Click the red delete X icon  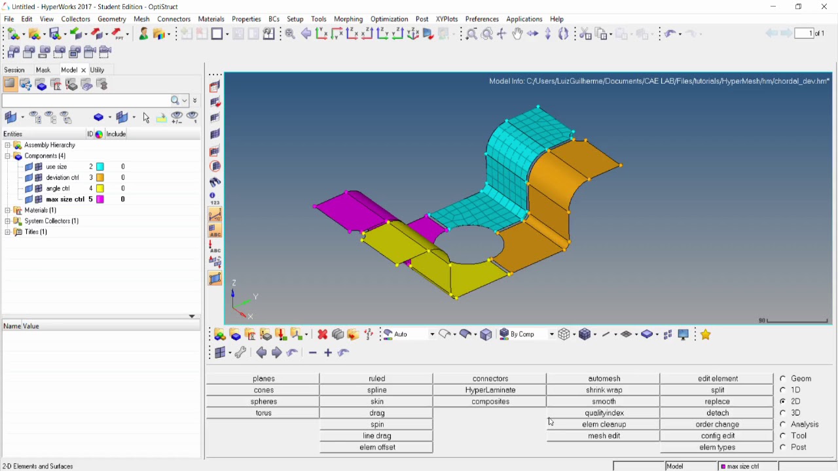[322, 334]
